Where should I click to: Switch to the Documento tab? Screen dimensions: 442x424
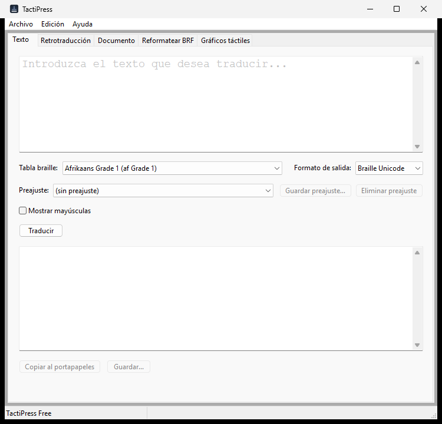[x=116, y=41]
